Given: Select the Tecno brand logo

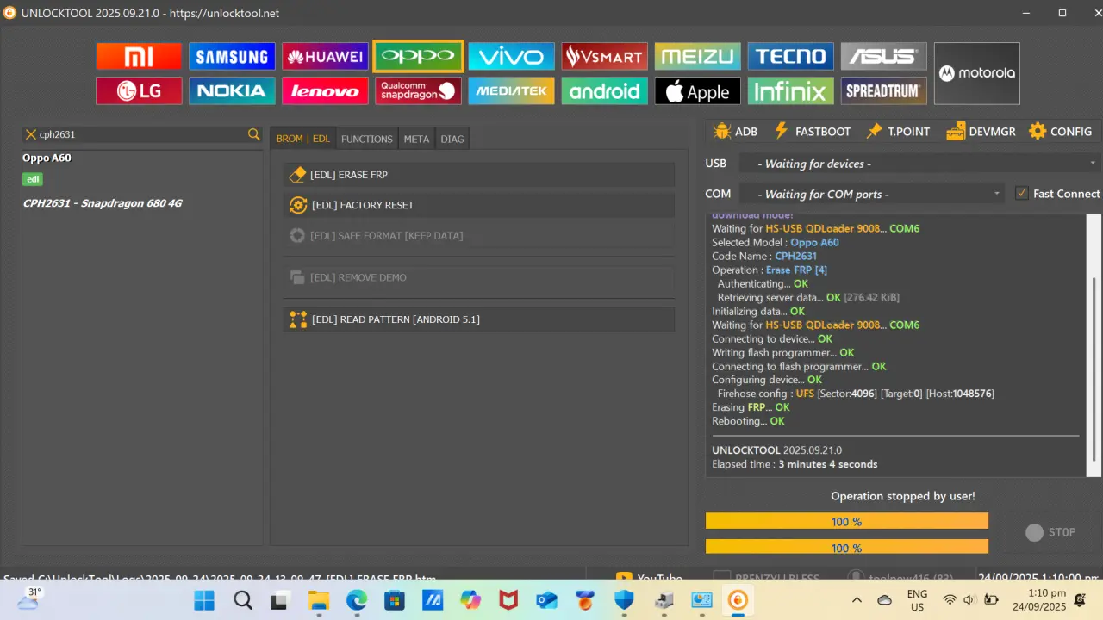Looking at the screenshot, I should pyautogui.click(x=790, y=57).
